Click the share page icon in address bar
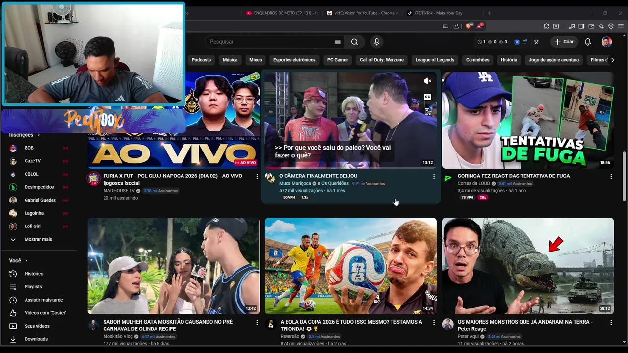Screen dimensions: 628x353 tap(456, 26)
